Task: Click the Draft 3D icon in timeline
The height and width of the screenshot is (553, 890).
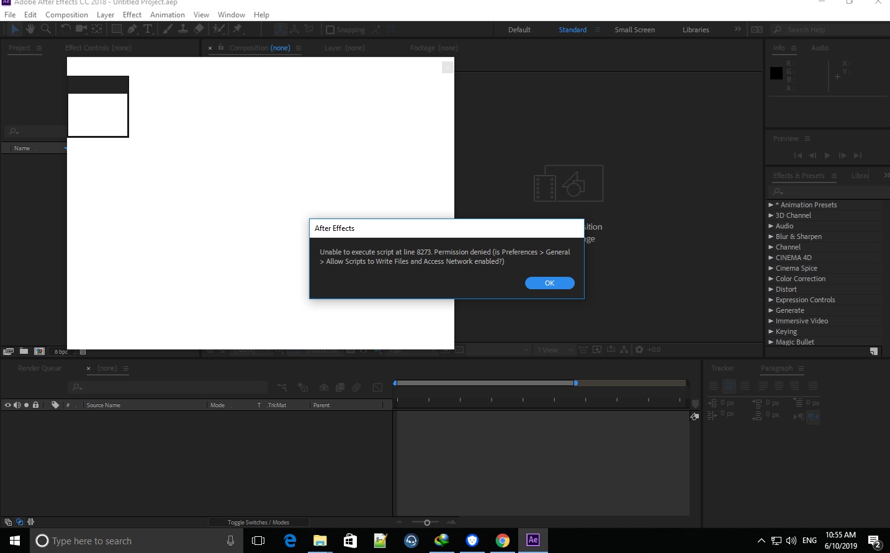Action: (x=303, y=387)
